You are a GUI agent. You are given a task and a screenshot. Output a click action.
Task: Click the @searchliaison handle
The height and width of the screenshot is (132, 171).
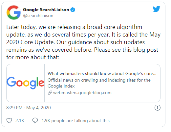[x=38, y=15]
